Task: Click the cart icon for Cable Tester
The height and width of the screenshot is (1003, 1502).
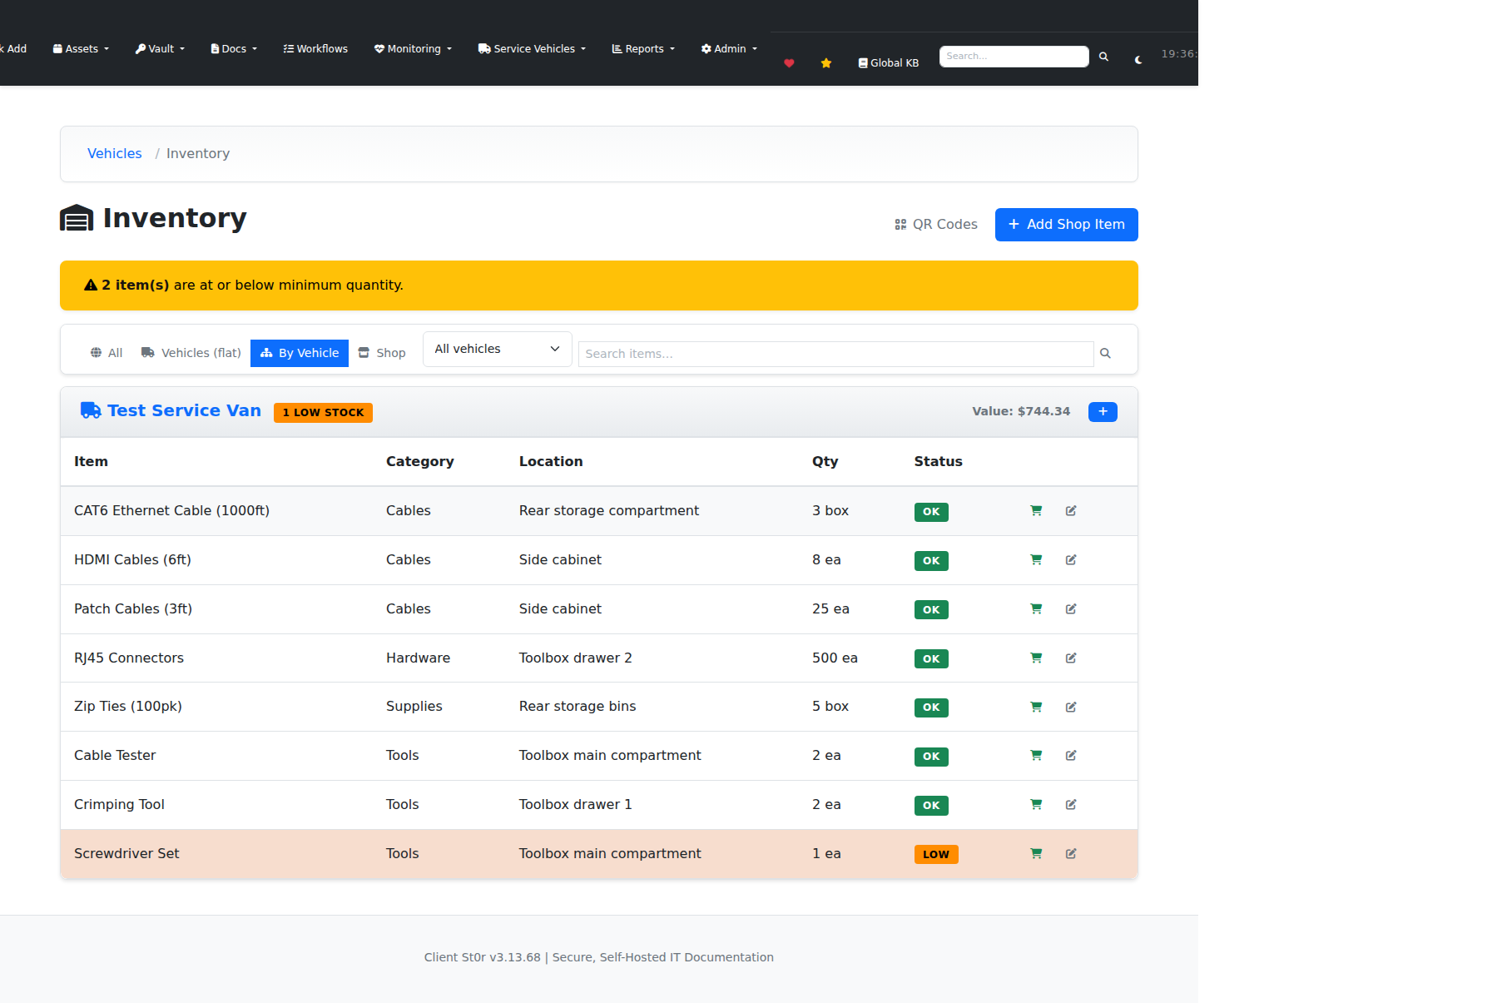Action: click(x=1036, y=756)
